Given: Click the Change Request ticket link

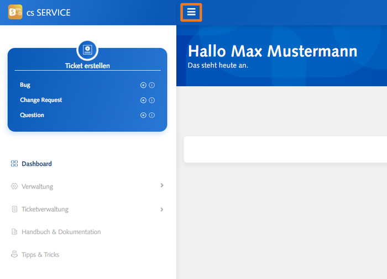Looking at the screenshot, I should coord(41,100).
